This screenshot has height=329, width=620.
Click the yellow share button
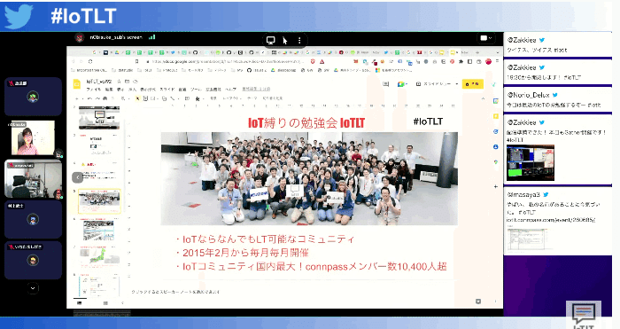[473, 84]
